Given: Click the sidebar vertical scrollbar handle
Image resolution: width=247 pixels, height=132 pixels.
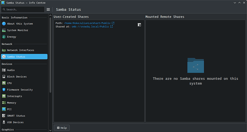Looking at the screenshot, I should (50, 55).
